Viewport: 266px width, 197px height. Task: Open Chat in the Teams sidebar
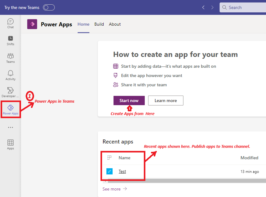[x=10, y=24]
